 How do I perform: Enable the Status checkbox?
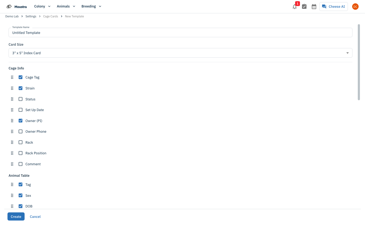21,99
